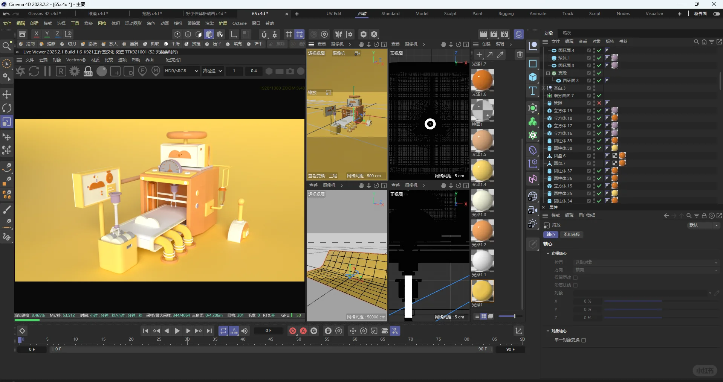Toggle the 单一对象变换 checkbox
This screenshot has height=382, width=723.
pyautogui.click(x=584, y=340)
